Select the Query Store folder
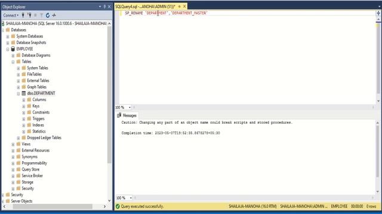Image resolution: width=382 pixels, height=214 pixels. 30,169
